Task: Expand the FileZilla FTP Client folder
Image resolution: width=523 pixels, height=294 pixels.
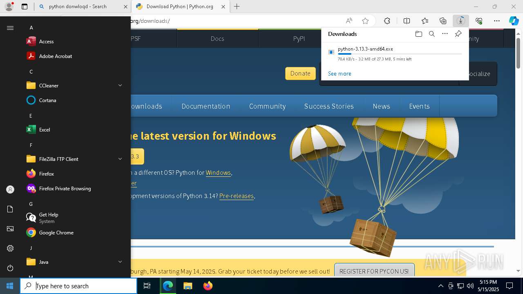Action: [74, 159]
